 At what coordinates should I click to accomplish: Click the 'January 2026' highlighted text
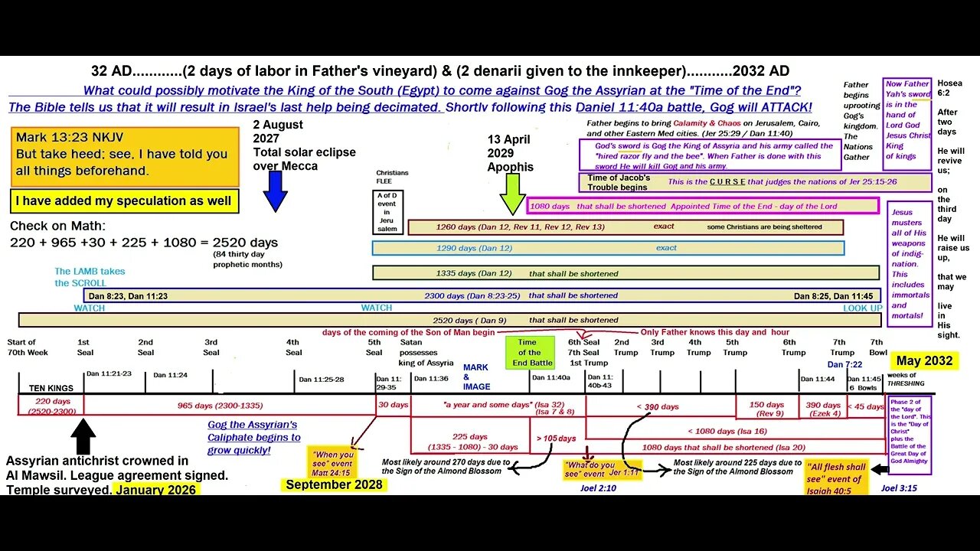[156, 489]
